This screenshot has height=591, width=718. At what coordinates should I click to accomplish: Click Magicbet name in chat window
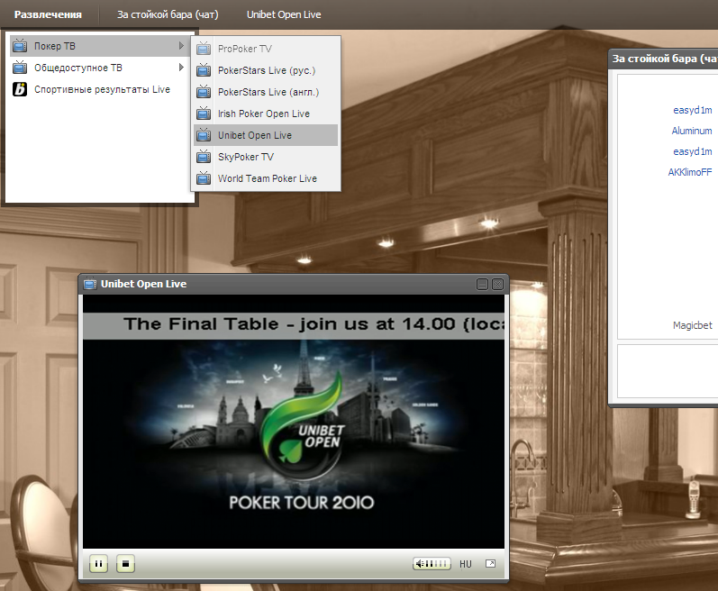click(x=693, y=325)
